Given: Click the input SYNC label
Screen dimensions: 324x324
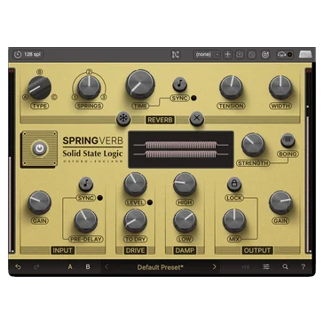Looking at the screenshot, I should 86,198.
